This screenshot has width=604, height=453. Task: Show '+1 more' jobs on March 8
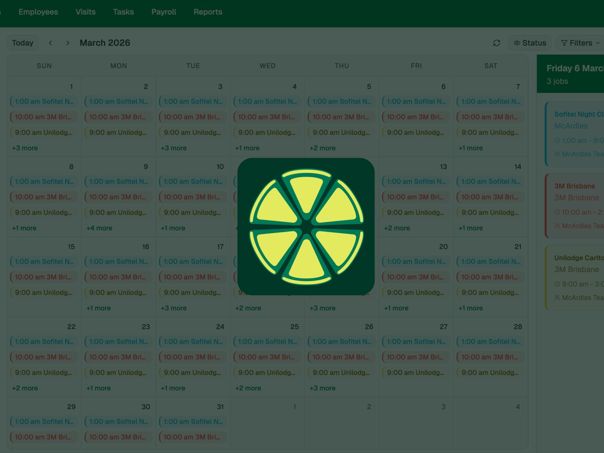point(24,228)
